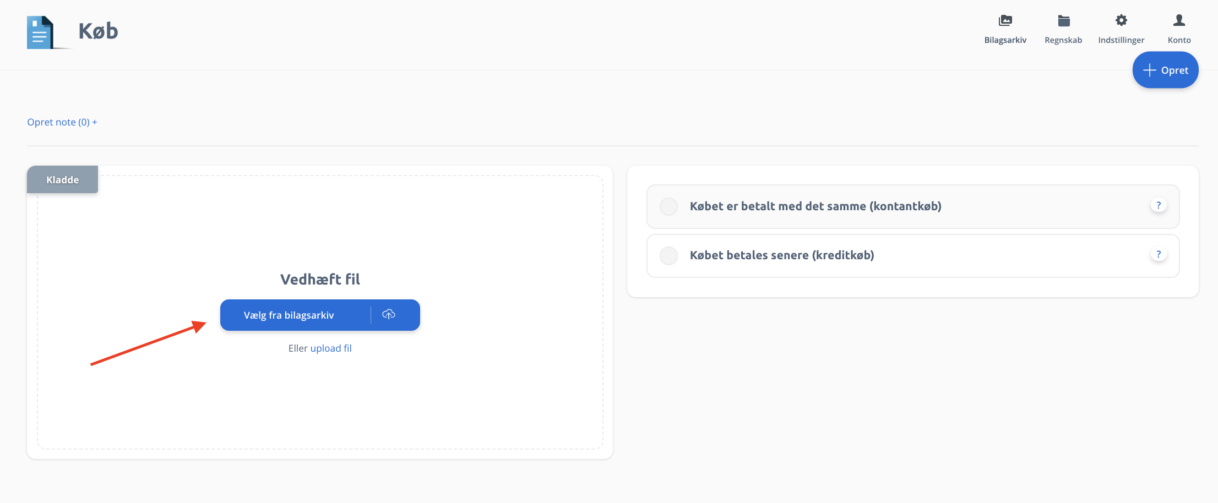This screenshot has height=503, width=1218.
Task: Open the Bilagsarkiv image archive icon
Action: [1005, 21]
